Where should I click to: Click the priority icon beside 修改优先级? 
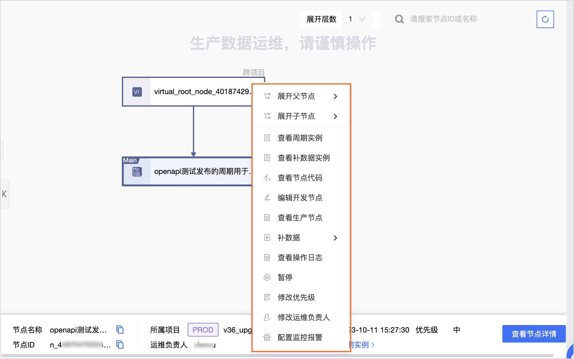click(267, 297)
